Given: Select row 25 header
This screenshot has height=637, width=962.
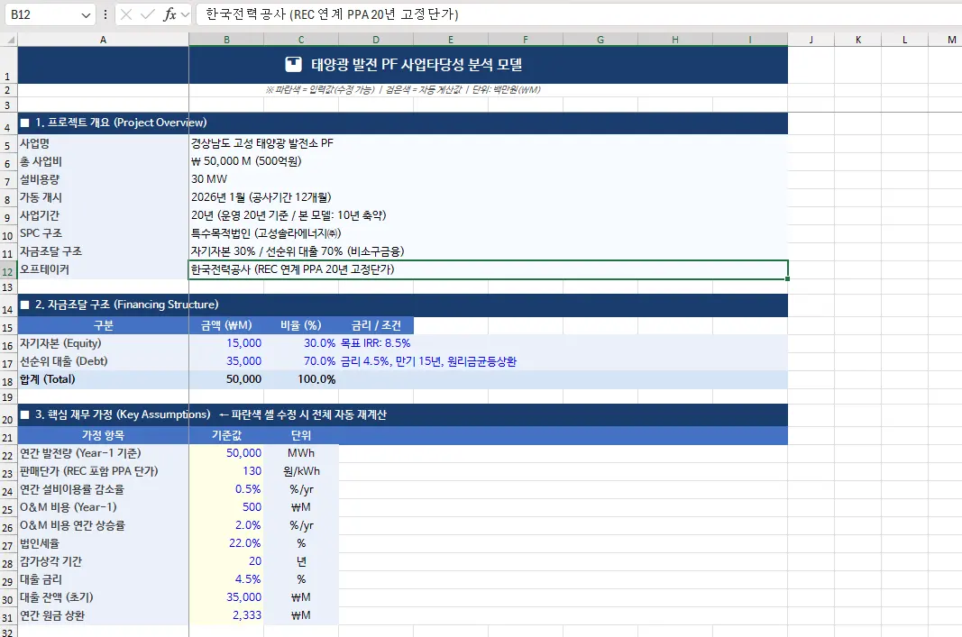Looking at the screenshot, I should [8, 507].
